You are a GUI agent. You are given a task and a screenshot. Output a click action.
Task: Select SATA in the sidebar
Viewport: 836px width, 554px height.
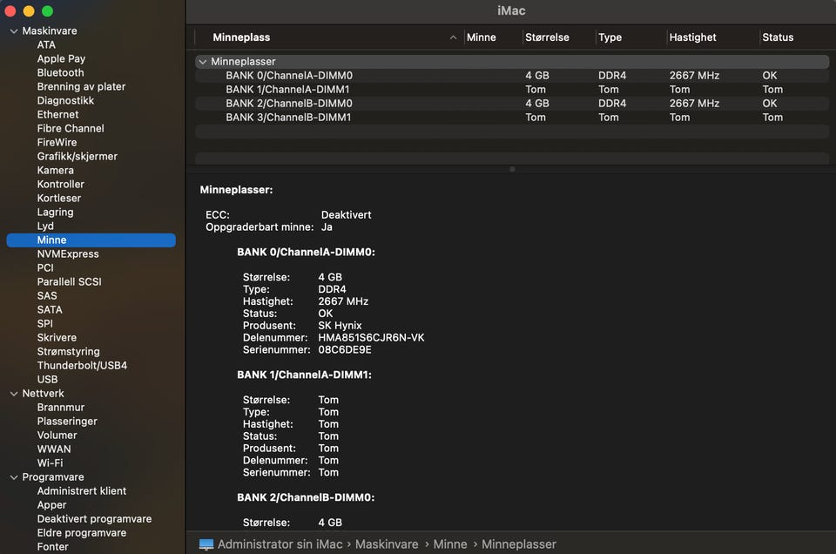coord(50,309)
